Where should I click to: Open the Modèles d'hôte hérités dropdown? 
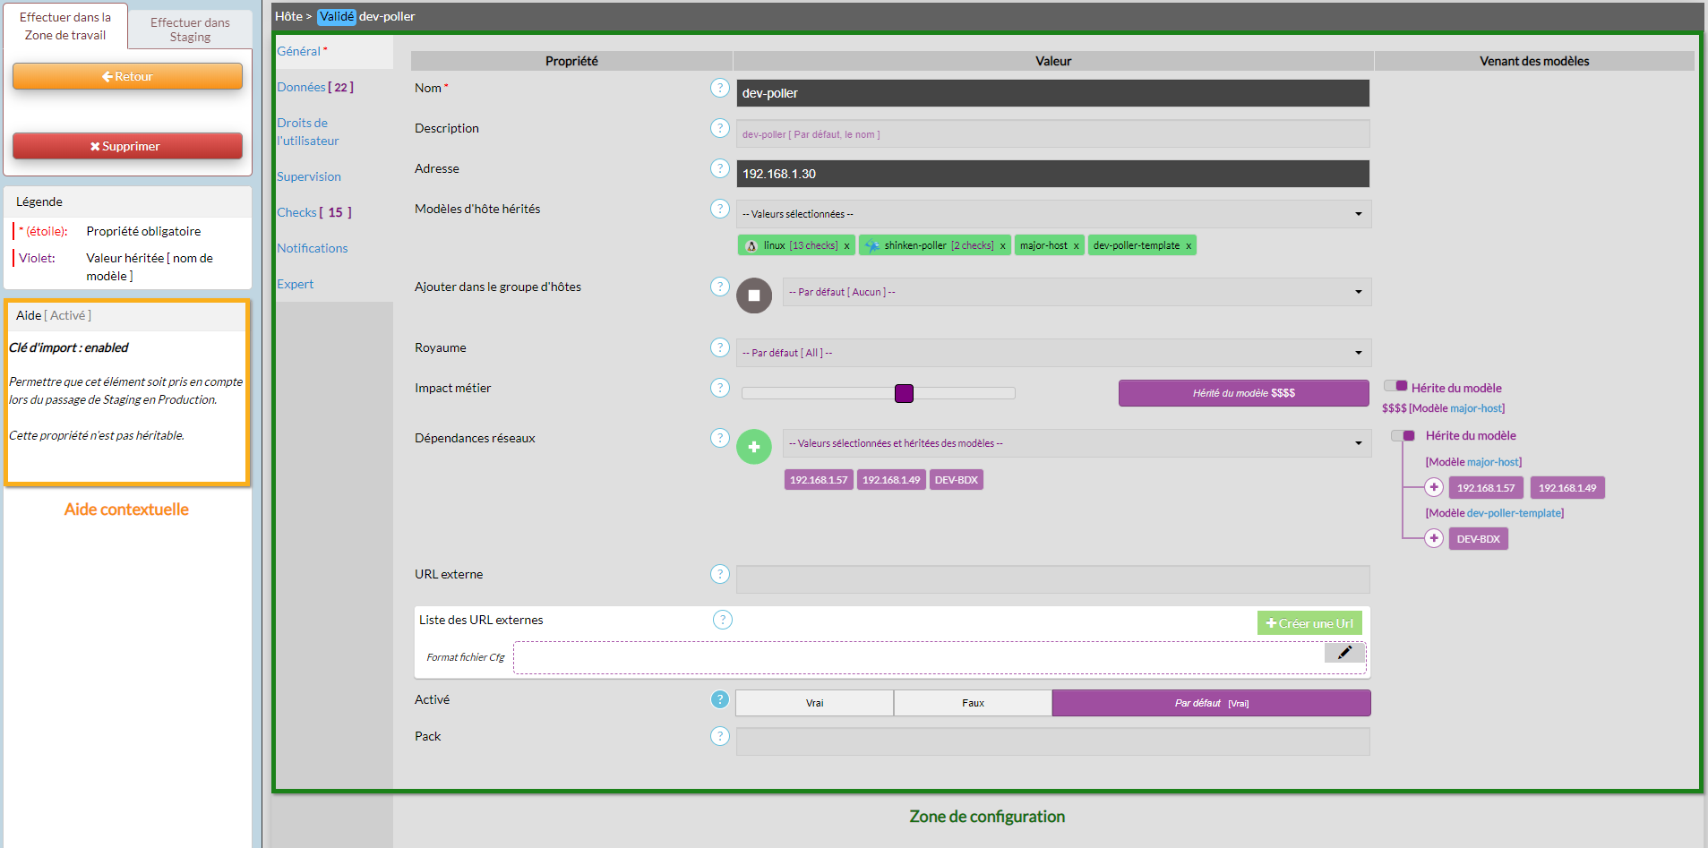[1052, 214]
